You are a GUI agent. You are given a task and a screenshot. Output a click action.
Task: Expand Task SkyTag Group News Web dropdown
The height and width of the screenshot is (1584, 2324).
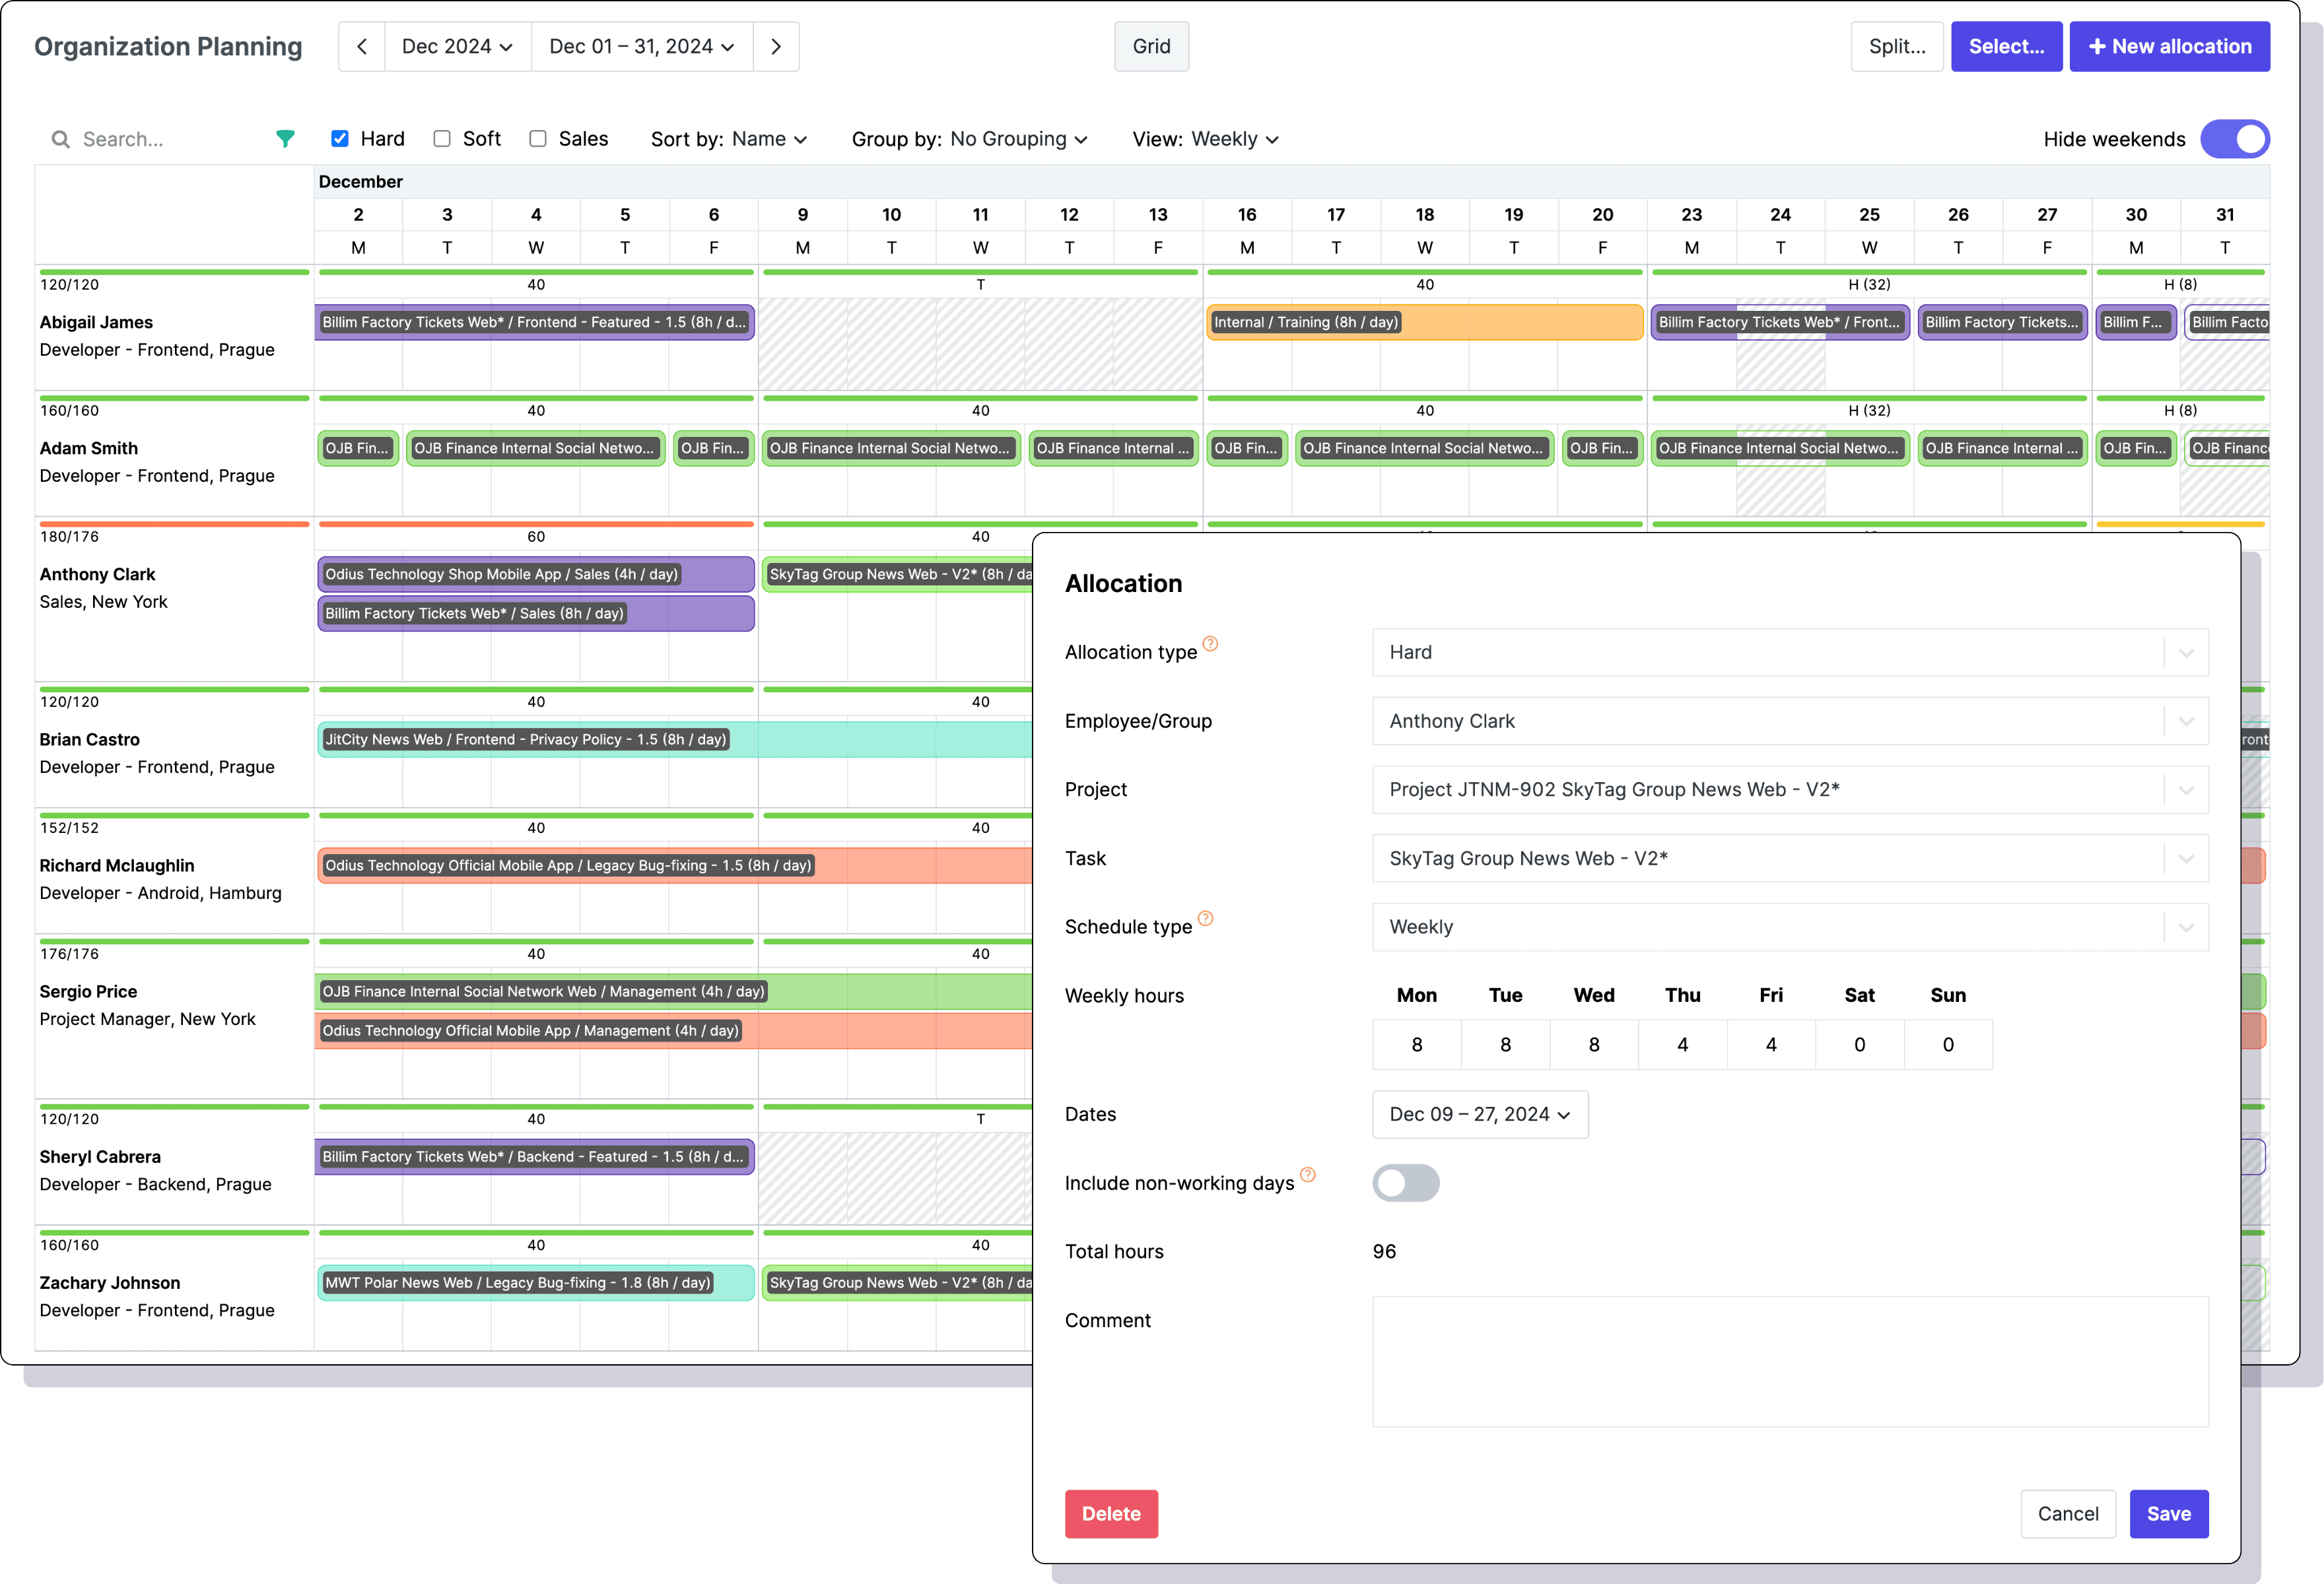(x=1790, y=859)
